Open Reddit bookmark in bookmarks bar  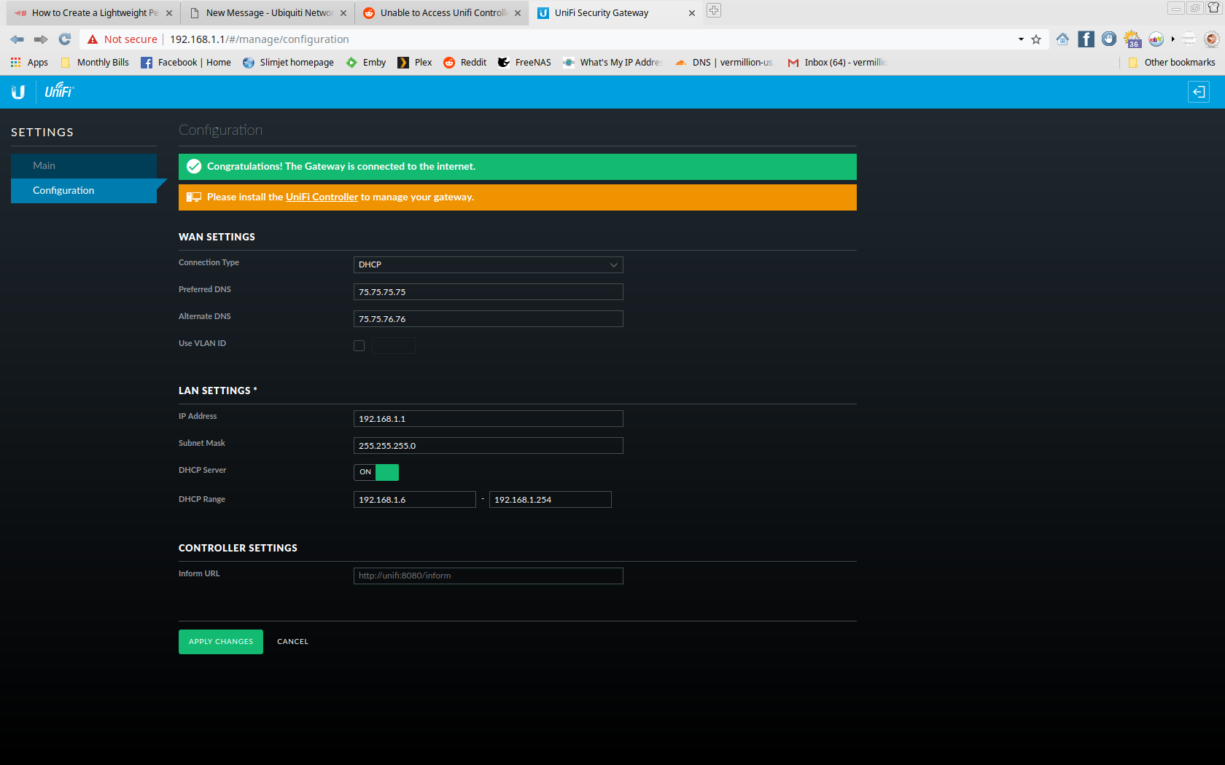465,63
